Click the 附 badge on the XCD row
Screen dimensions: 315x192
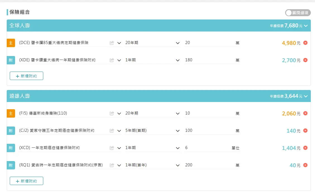[11, 148]
